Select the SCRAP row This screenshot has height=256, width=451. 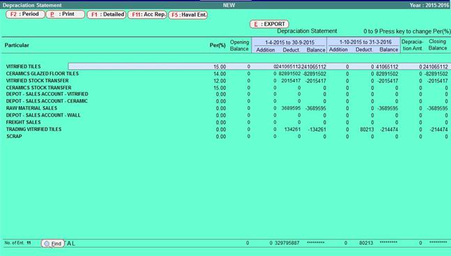click(227, 137)
